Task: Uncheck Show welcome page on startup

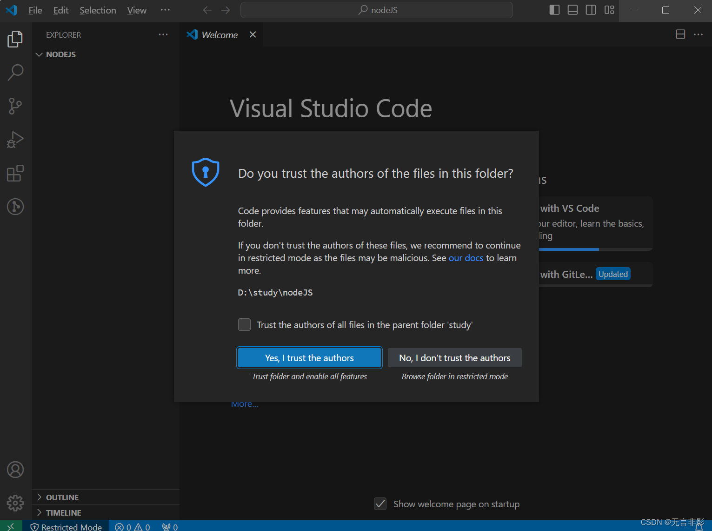Action: tap(380, 504)
